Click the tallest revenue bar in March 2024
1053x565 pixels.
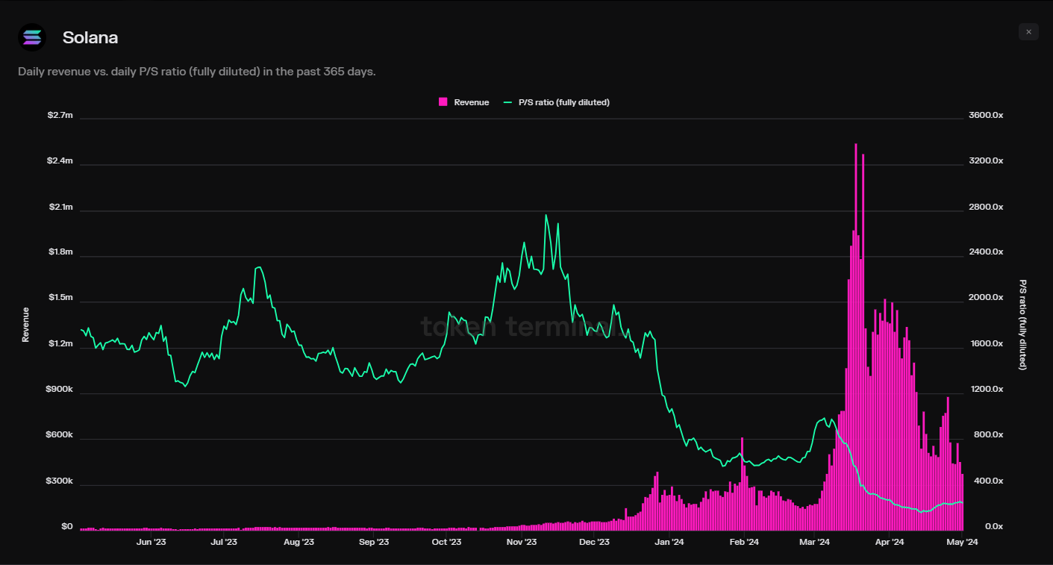[856, 336]
